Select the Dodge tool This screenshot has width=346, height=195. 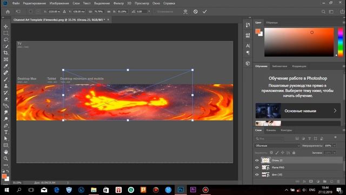click(6, 119)
